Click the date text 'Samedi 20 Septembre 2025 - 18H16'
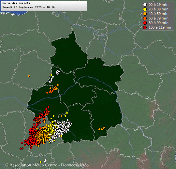 click(x=28, y=7)
